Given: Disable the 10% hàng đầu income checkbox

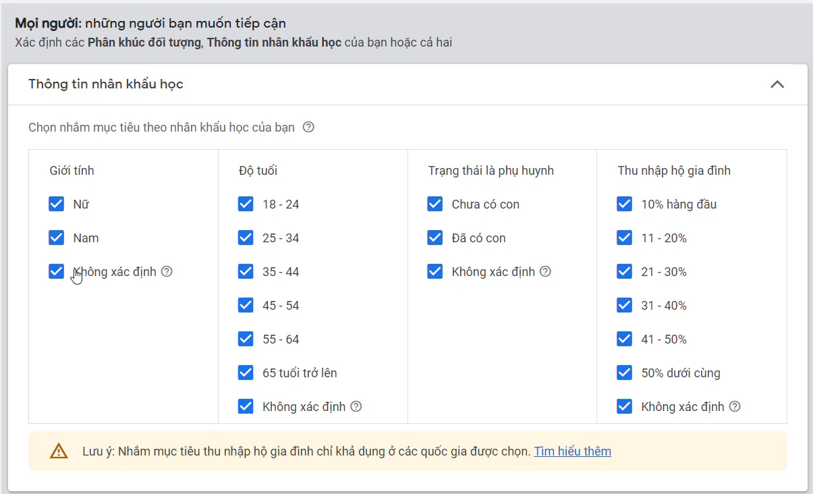Looking at the screenshot, I should (624, 204).
